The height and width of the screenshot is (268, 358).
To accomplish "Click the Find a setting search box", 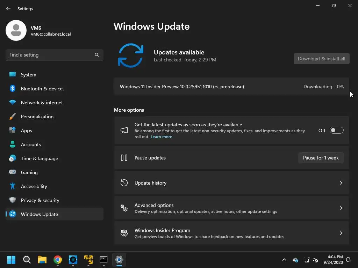I will click(x=55, y=55).
